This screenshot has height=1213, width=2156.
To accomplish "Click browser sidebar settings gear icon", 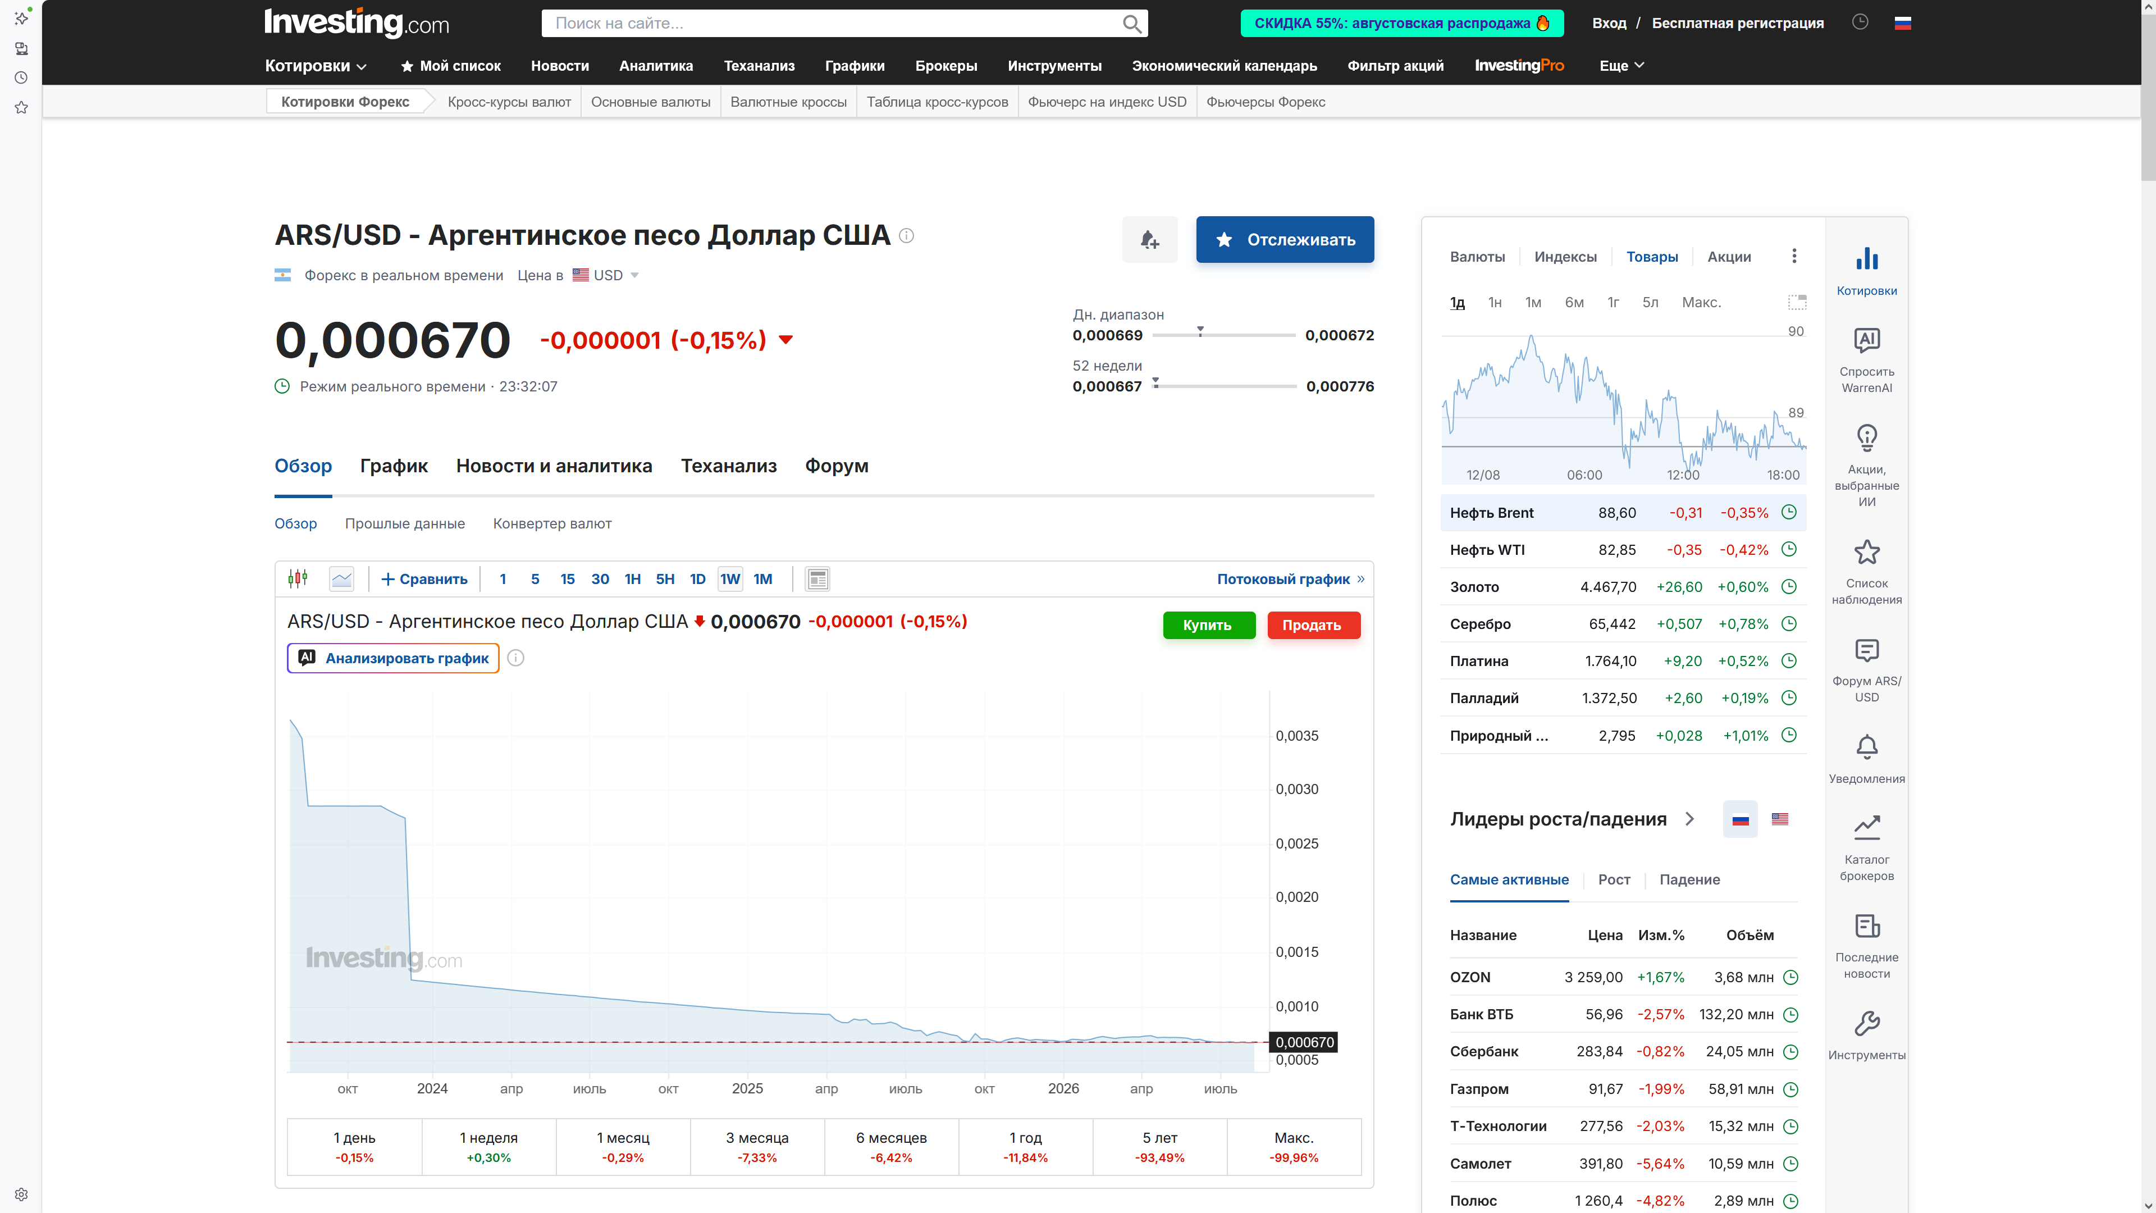I will point(21,1194).
